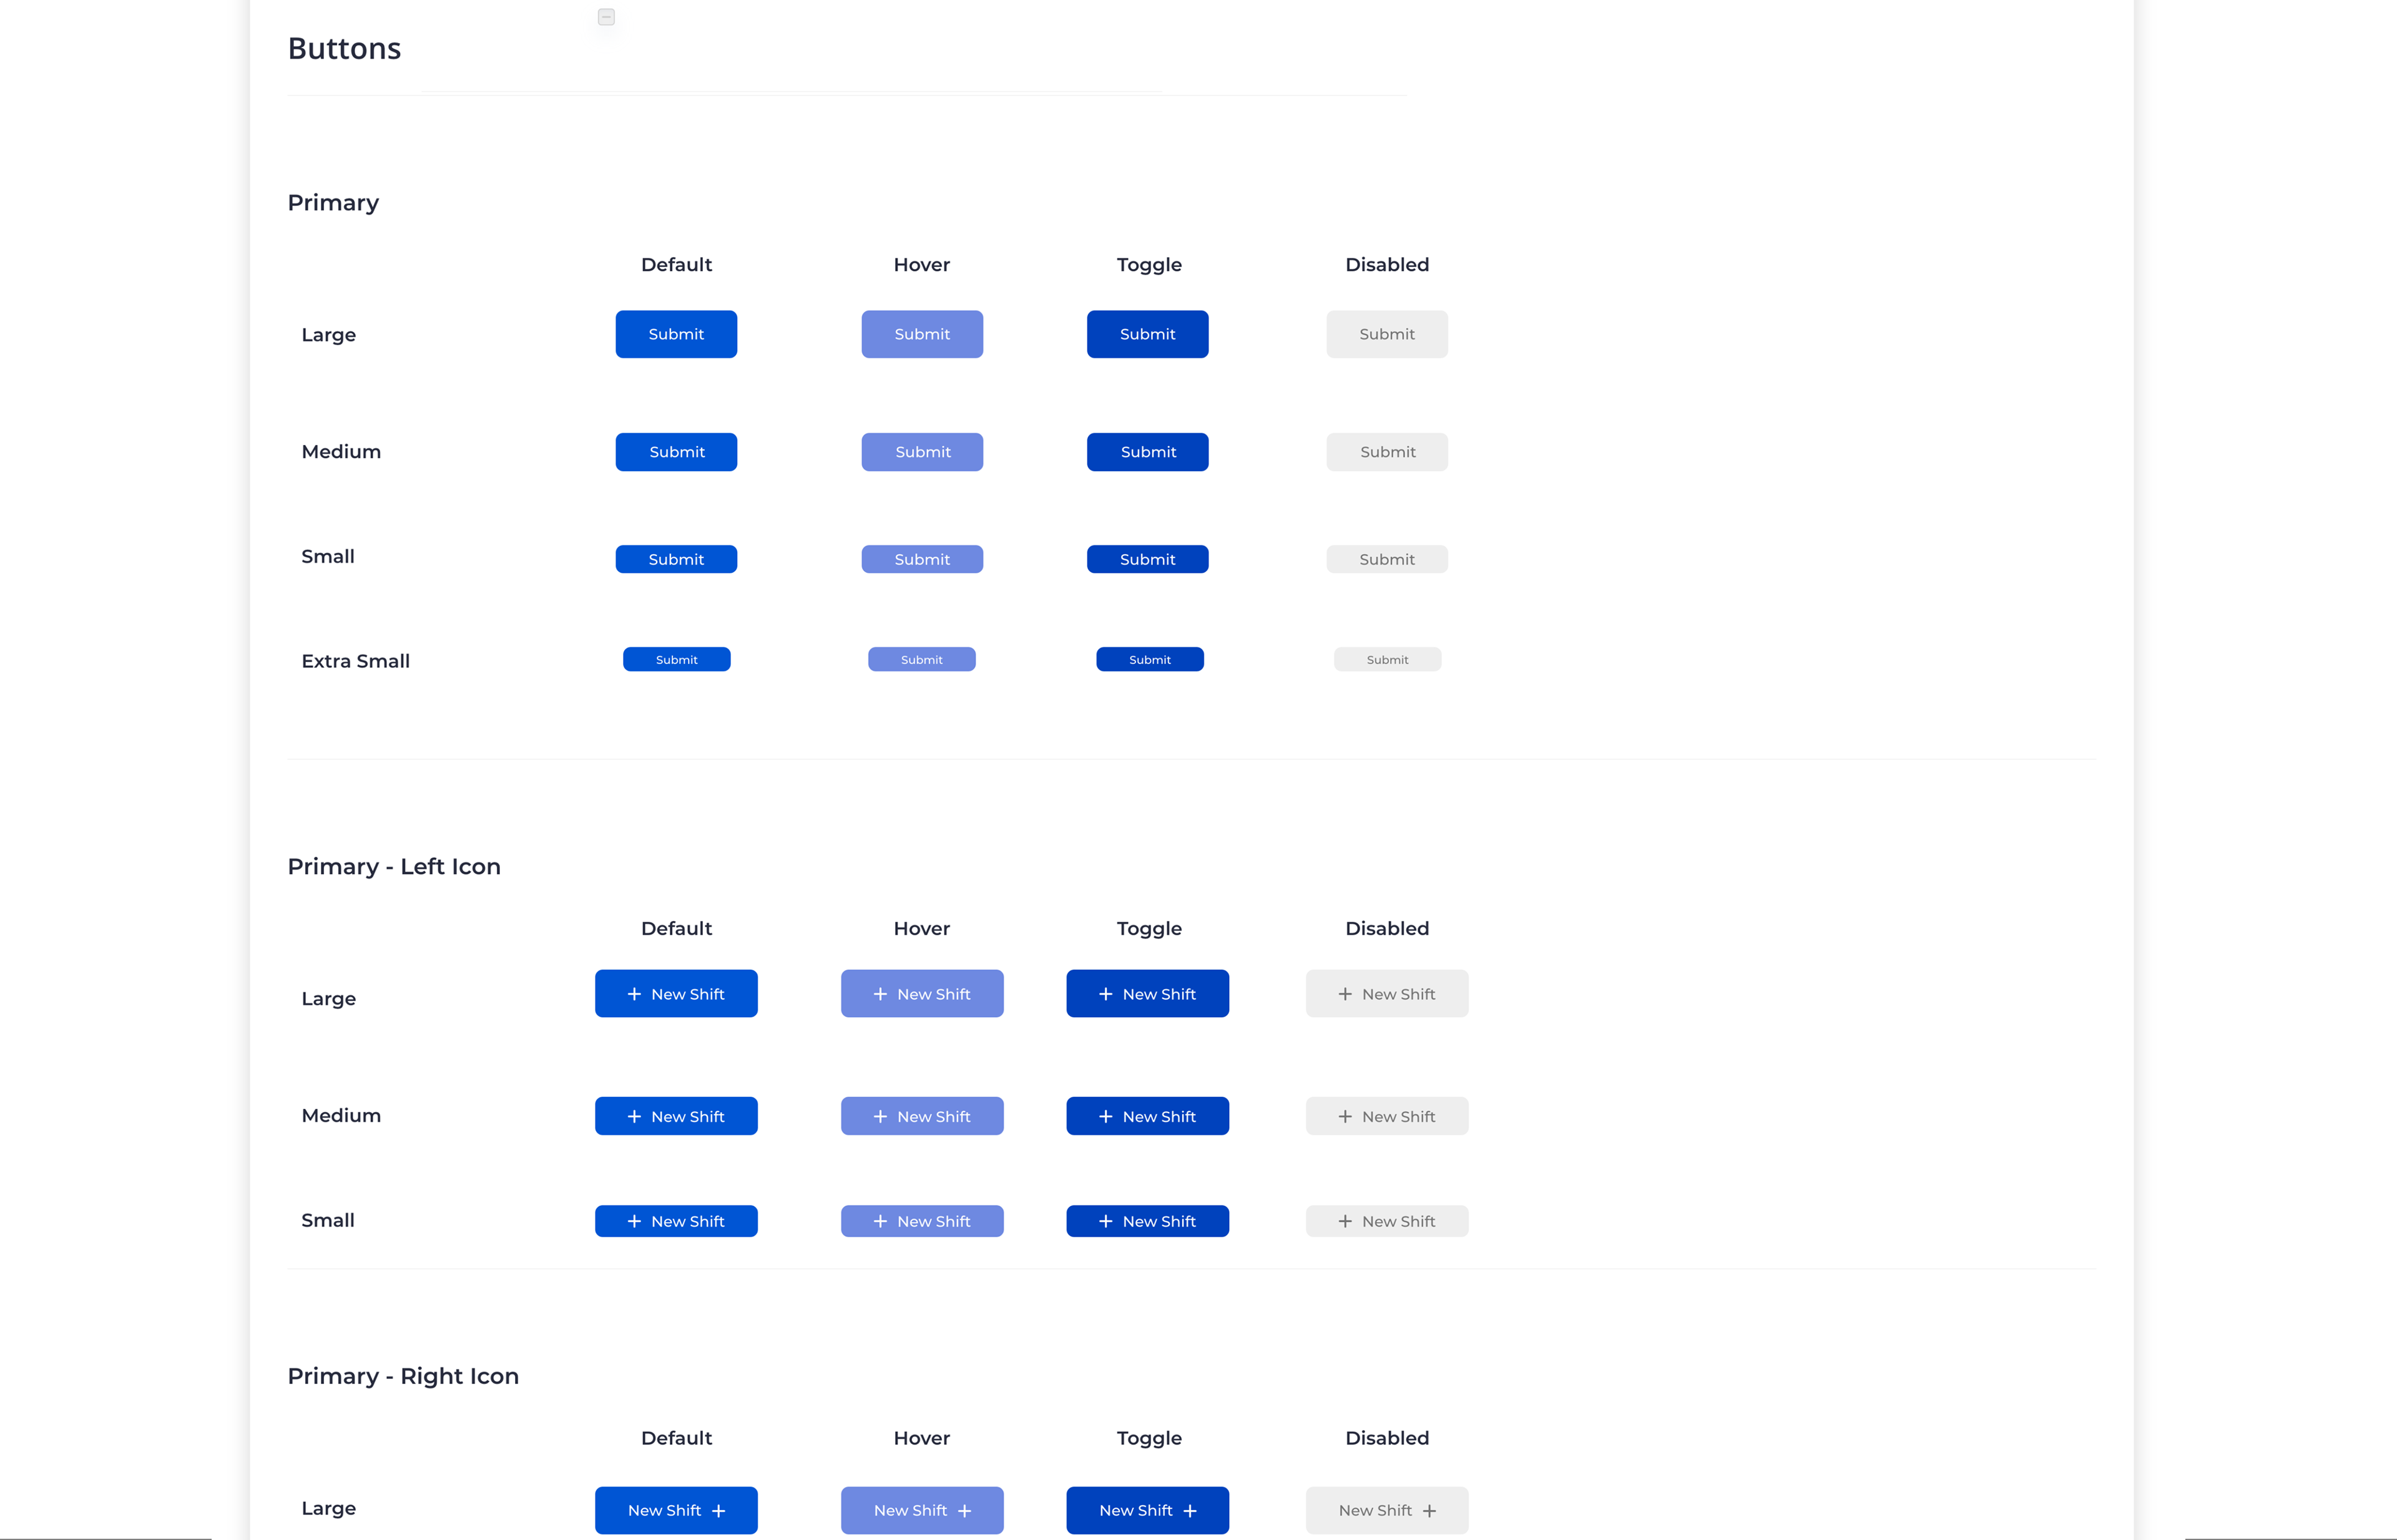The width and height of the screenshot is (2397, 1540).
Task: Click Left Icon Medium Hover New Shift button
Action: 923,1116
